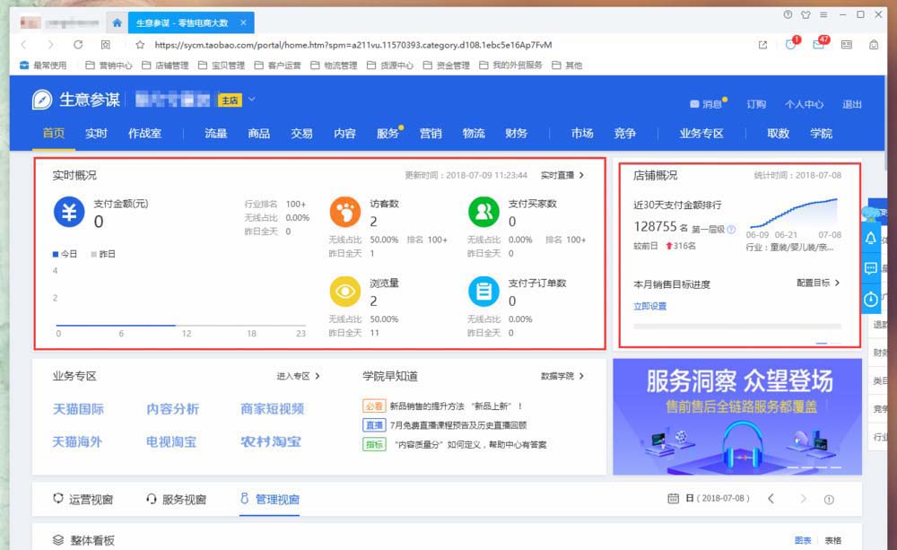Open browser hamburger menu icon
897x550 pixels.
823,15
